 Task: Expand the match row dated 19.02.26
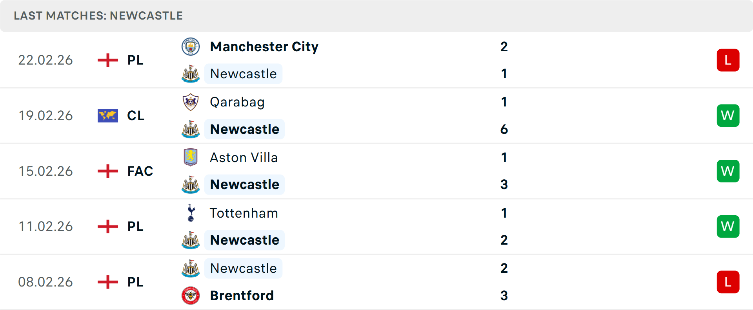pyautogui.click(x=376, y=115)
